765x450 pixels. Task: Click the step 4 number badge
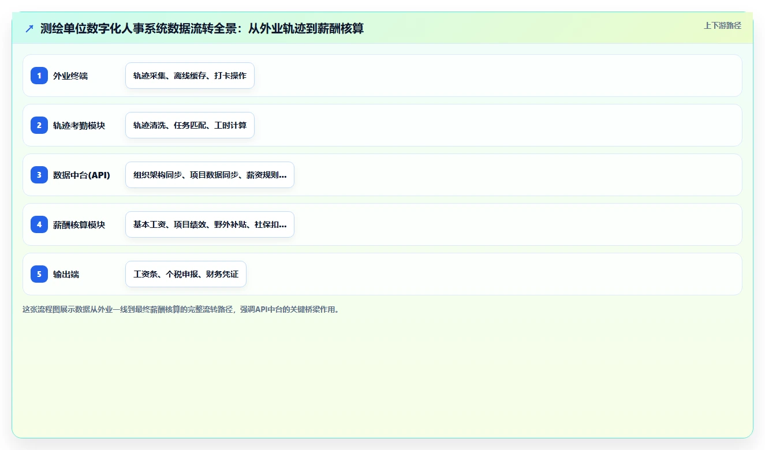(x=39, y=224)
